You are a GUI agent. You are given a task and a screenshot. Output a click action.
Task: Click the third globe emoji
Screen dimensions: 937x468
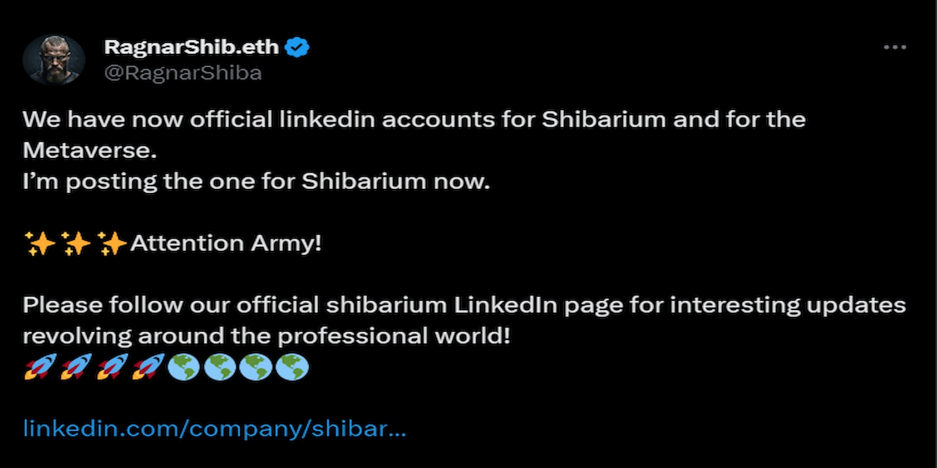[255, 367]
